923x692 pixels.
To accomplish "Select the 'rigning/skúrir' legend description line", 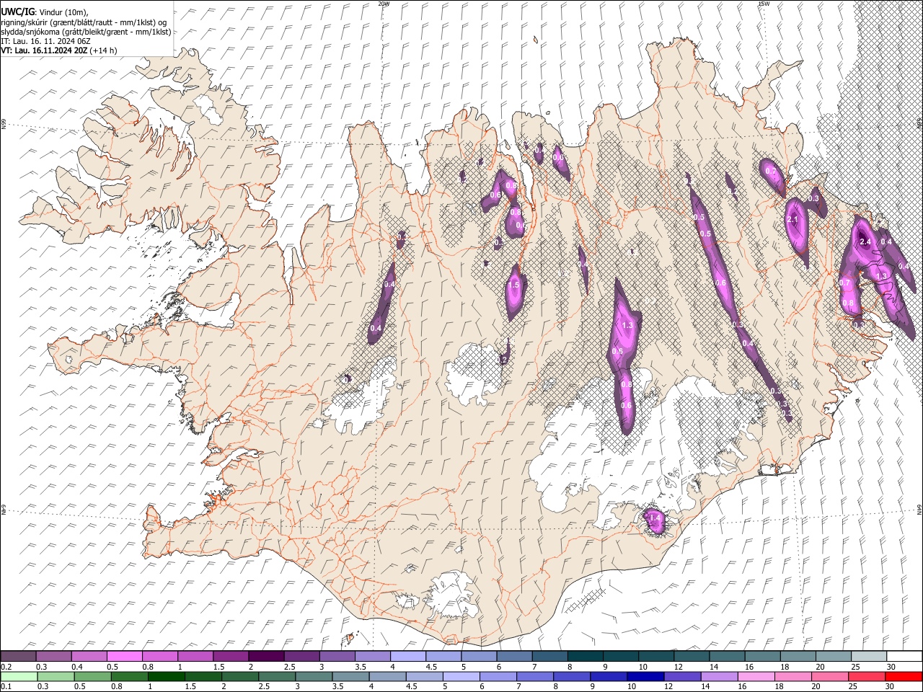I will [x=84, y=22].
